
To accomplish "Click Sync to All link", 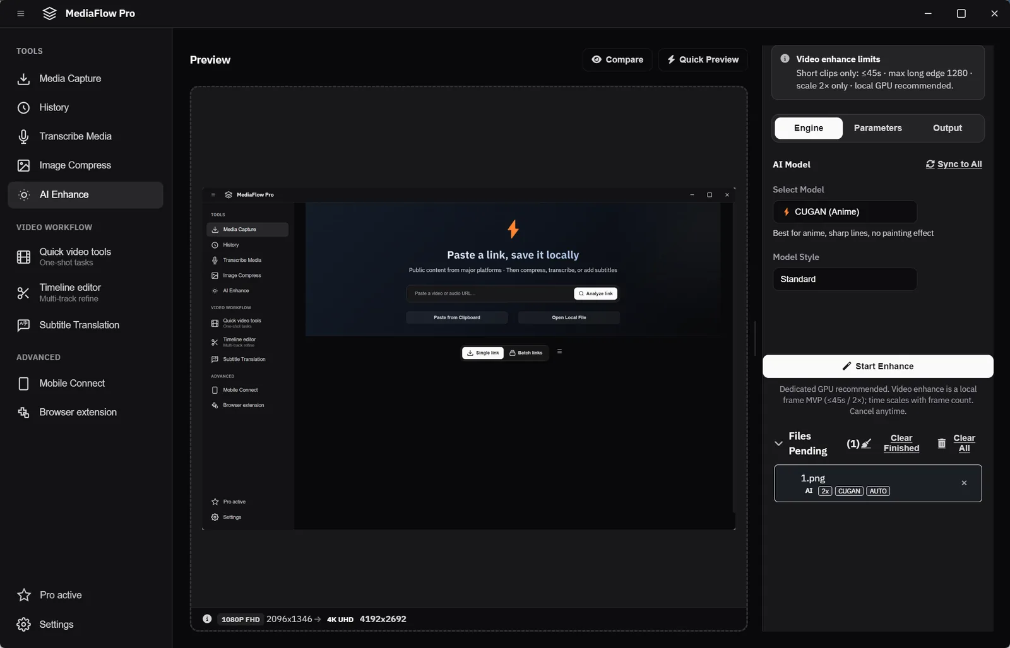I will (954, 164).
